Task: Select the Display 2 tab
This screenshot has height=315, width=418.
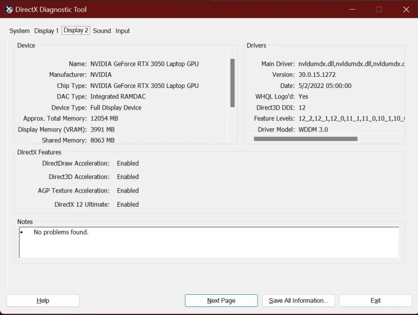Action: (75, 31)
